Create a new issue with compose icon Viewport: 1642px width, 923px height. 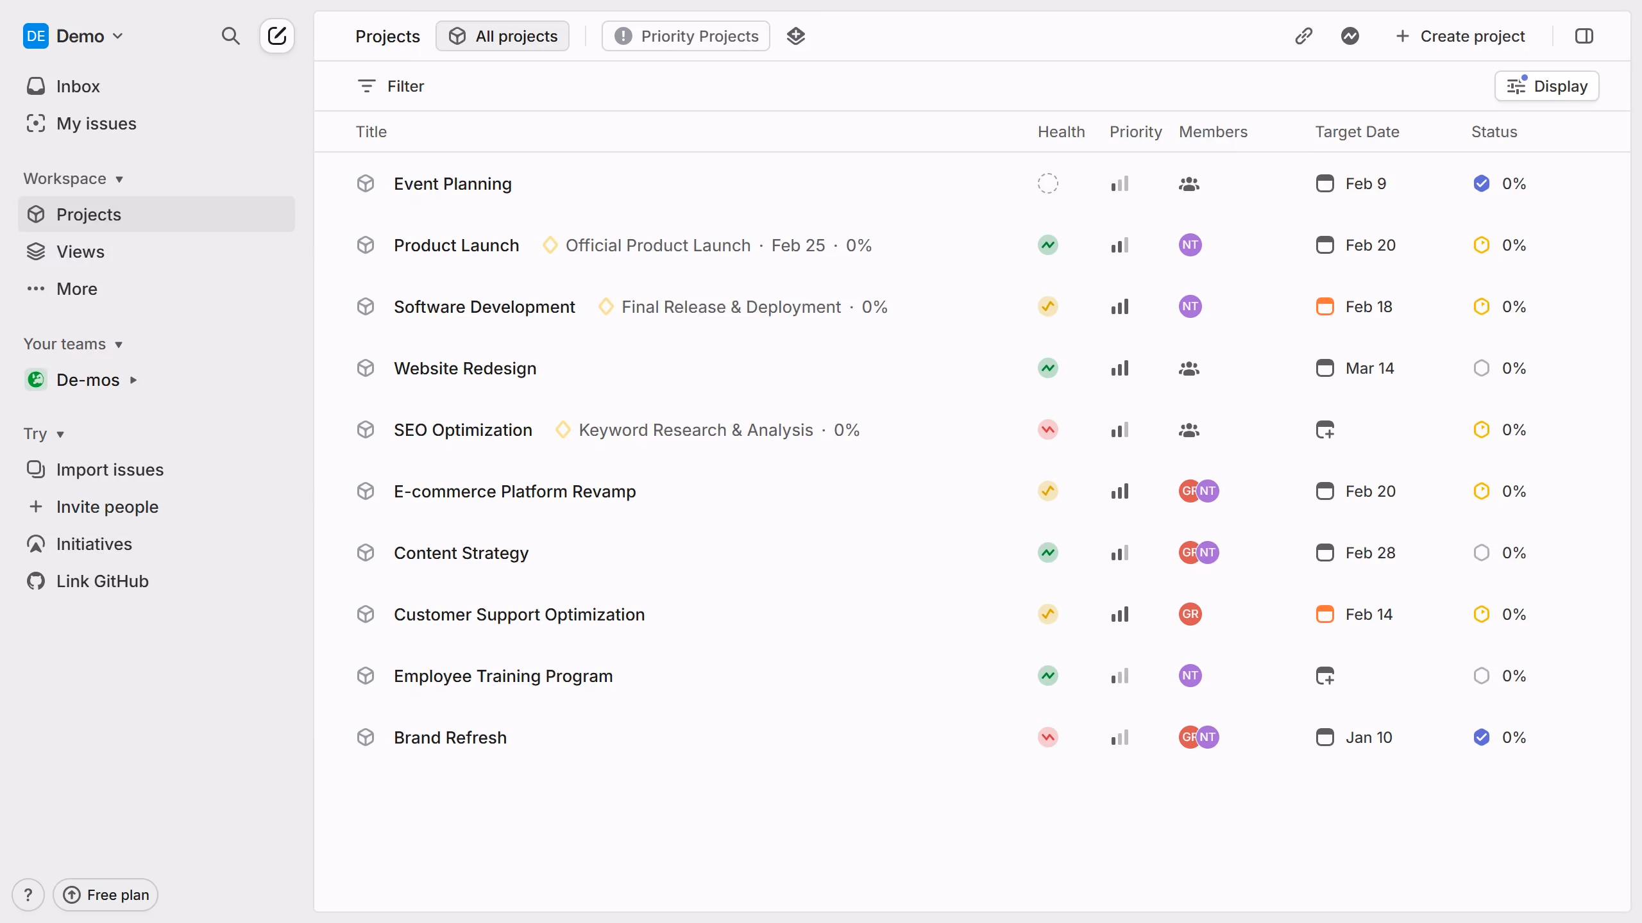[x=277, y=36]
